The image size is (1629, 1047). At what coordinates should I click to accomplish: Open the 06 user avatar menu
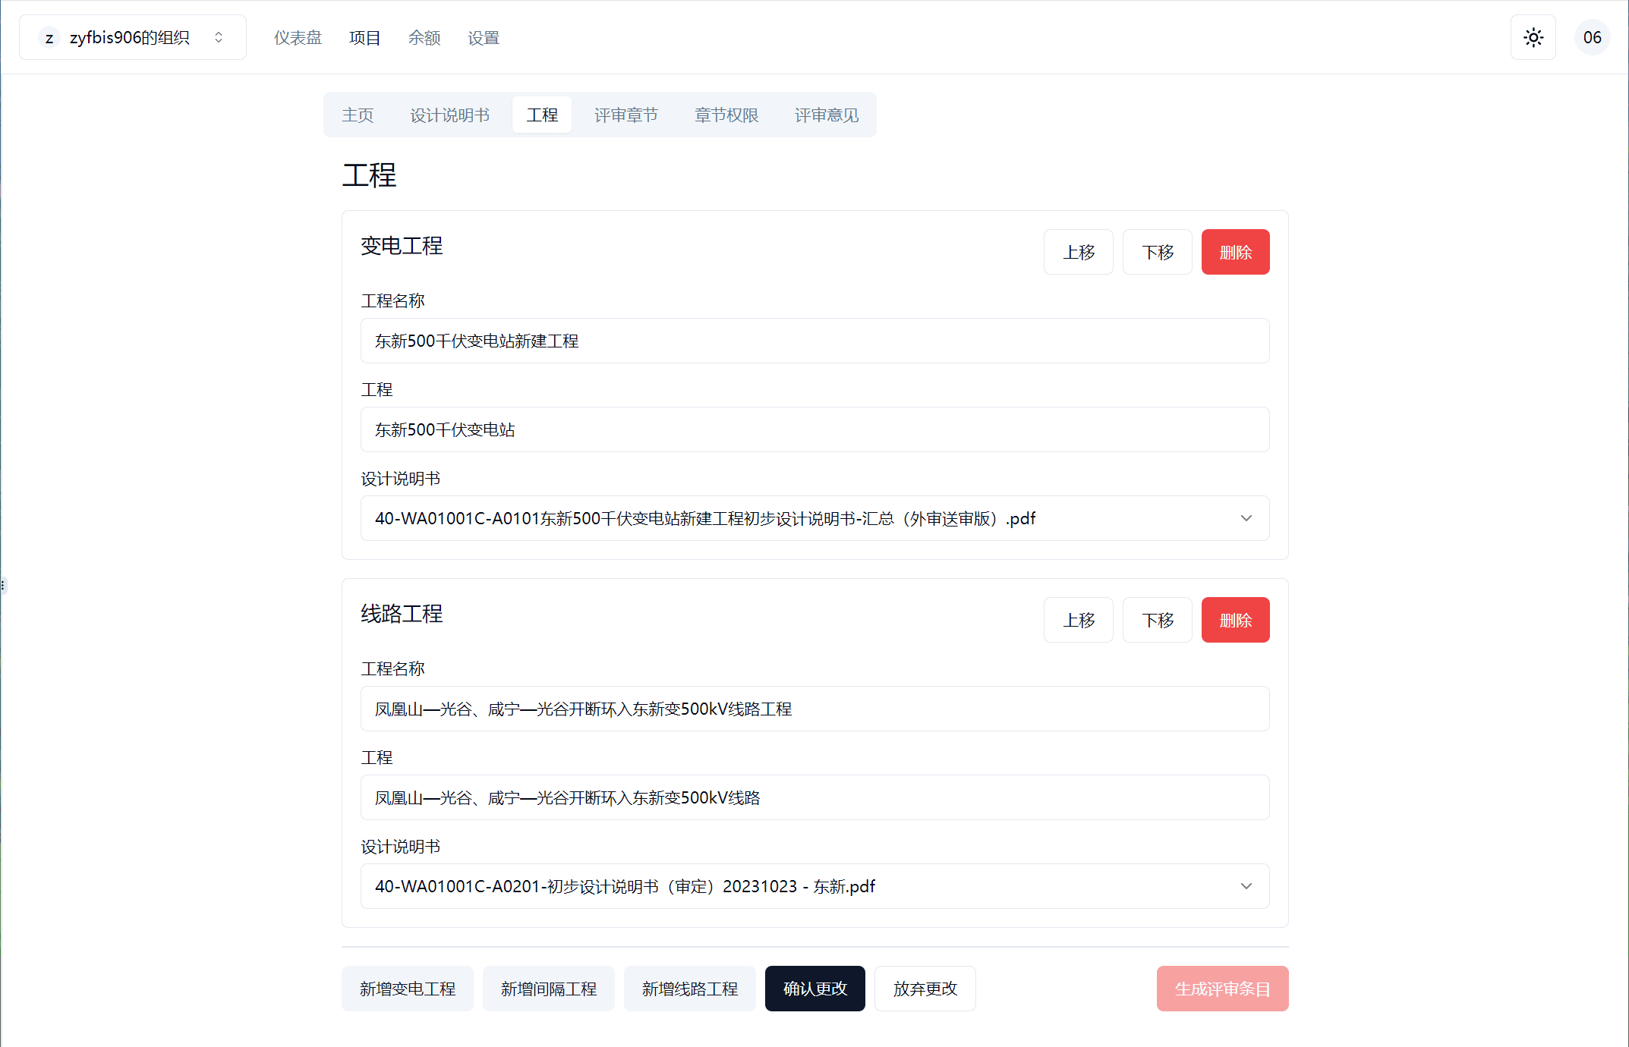click(1592, 37)
